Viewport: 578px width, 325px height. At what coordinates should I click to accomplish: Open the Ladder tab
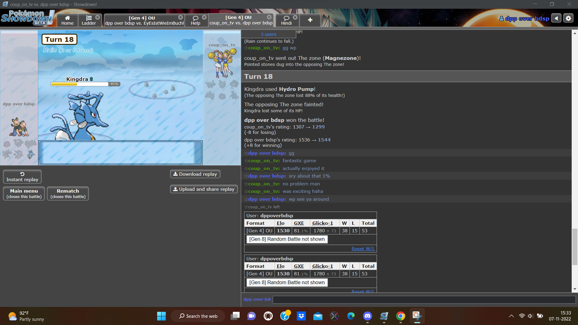click(89, 20)
